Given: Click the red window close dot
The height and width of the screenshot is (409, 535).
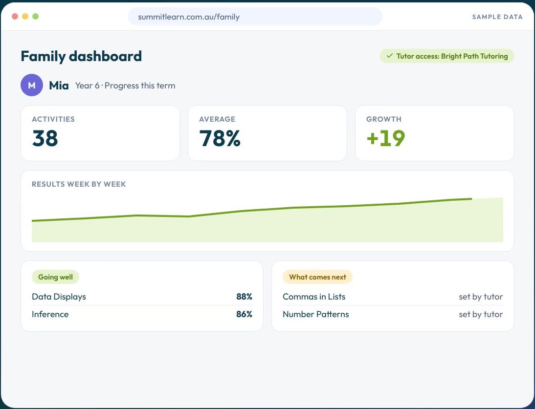Looking at the screenshot, I should [x=15, y=16].
